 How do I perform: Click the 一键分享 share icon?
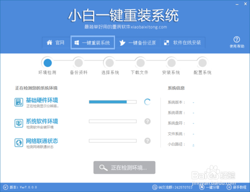pos(202,187)
